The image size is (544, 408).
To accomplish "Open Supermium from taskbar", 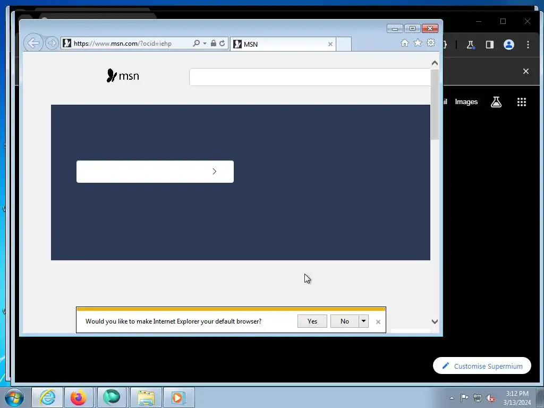I will pyautogui.click(x=112, y=397).
